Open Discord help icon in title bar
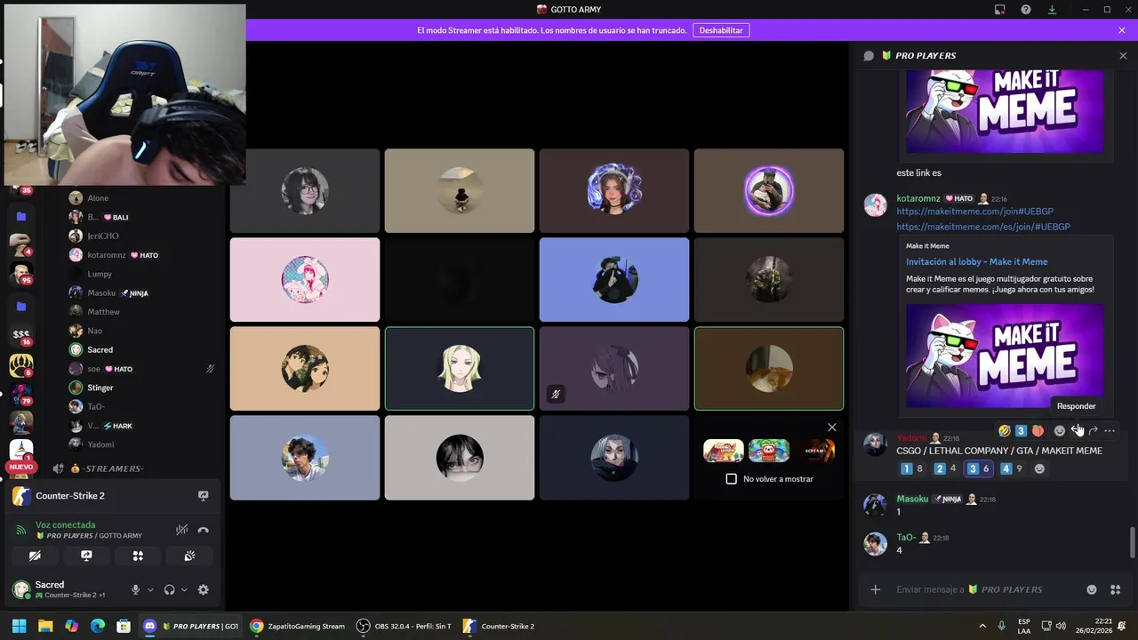The height and width of the screenshot is (640, 1138). pos(1026,10)
